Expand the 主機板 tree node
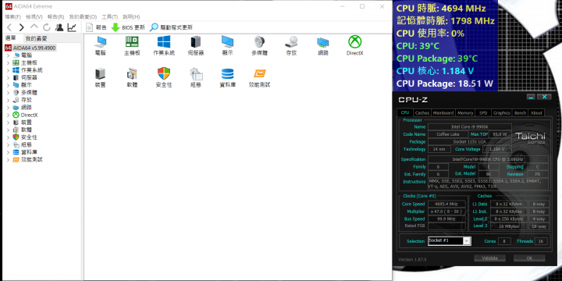The height and width of the screenshot is (281, 562). tap(9, 62)
